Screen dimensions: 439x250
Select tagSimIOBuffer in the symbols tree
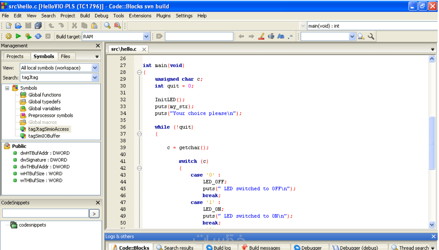[x=44, y=136]
